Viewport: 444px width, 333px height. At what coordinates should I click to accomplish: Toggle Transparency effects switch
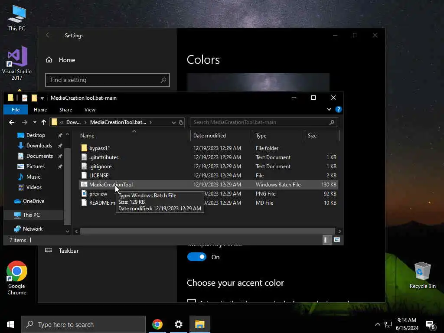(197, 257)
